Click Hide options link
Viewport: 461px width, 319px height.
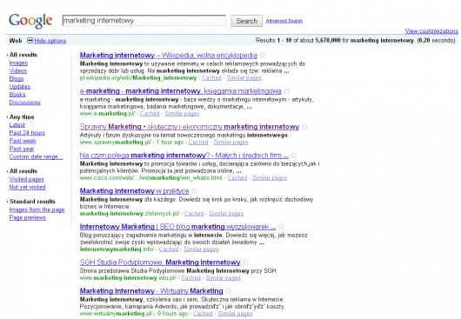tap(50, 41)
